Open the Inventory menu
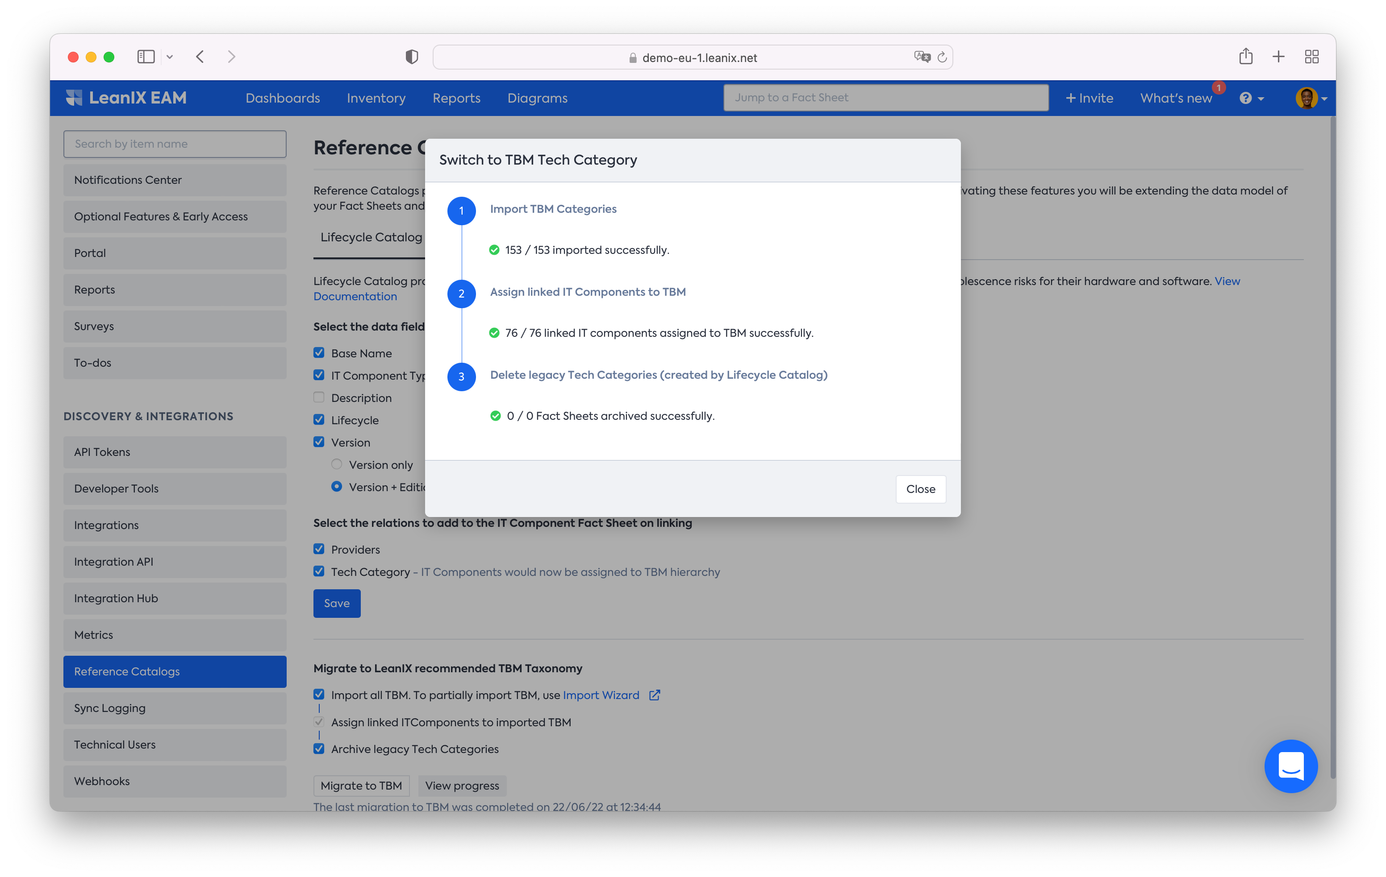This screenshot has width=1386, height=877. tap(376, 98)
